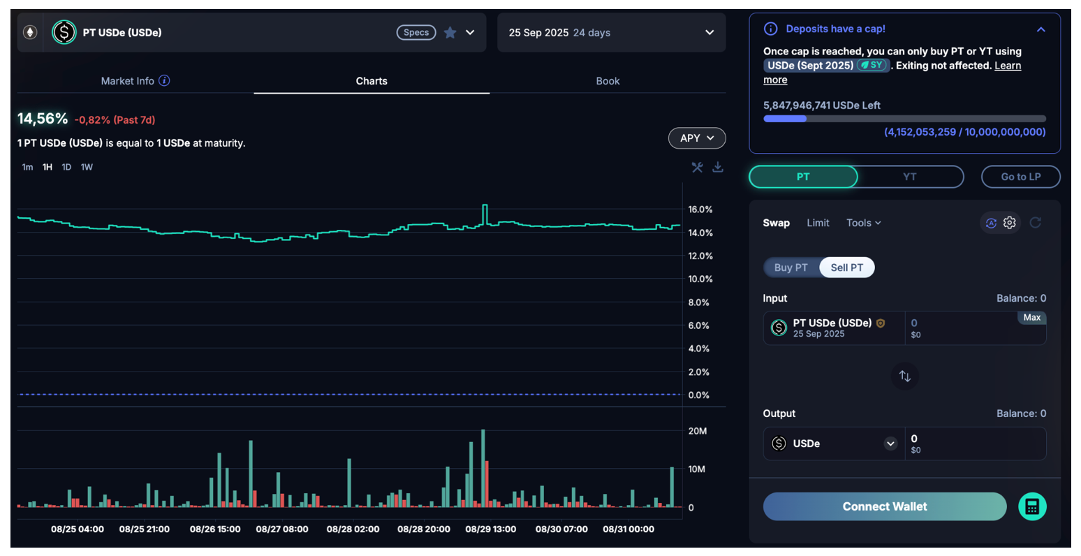The height and width of the screenshot is (556, 1081).
Task: Click Connect Wallet button
Action: click(884, 506)
